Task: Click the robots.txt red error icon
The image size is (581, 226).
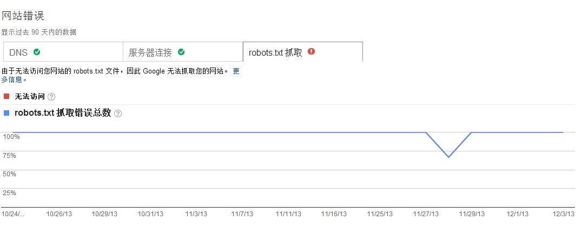Action: pos(311,51)
